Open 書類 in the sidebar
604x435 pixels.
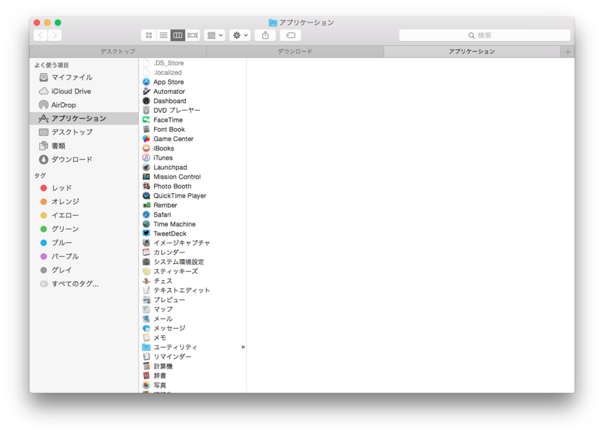(x=84, y=146)
